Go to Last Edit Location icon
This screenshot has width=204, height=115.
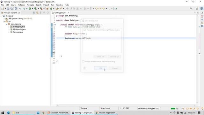96,9
